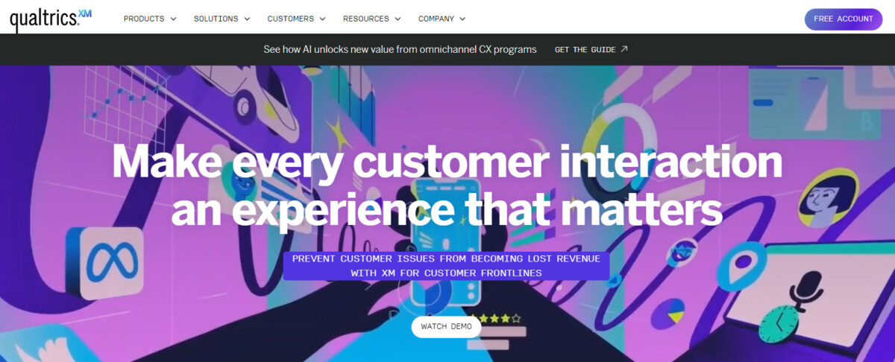Click the hero headline text

pos(447,184)
